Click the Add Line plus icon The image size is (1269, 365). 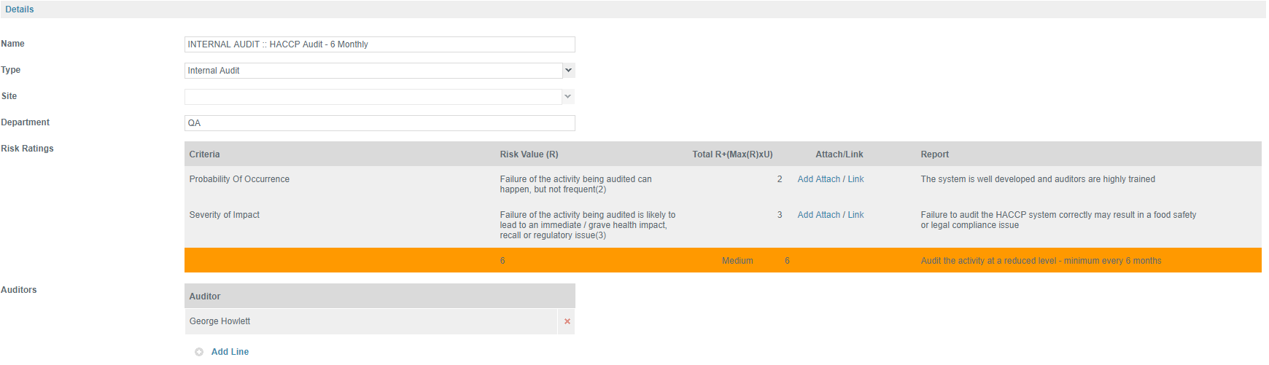(199, 352)
